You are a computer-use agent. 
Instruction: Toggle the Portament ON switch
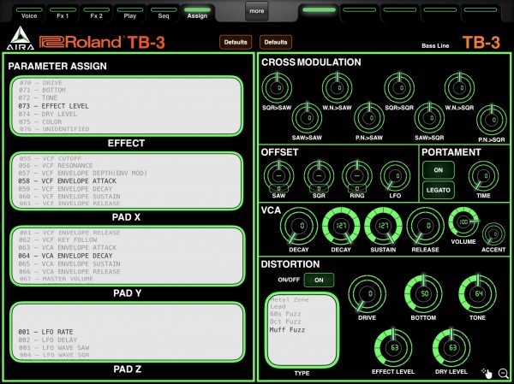click(439, 170)
